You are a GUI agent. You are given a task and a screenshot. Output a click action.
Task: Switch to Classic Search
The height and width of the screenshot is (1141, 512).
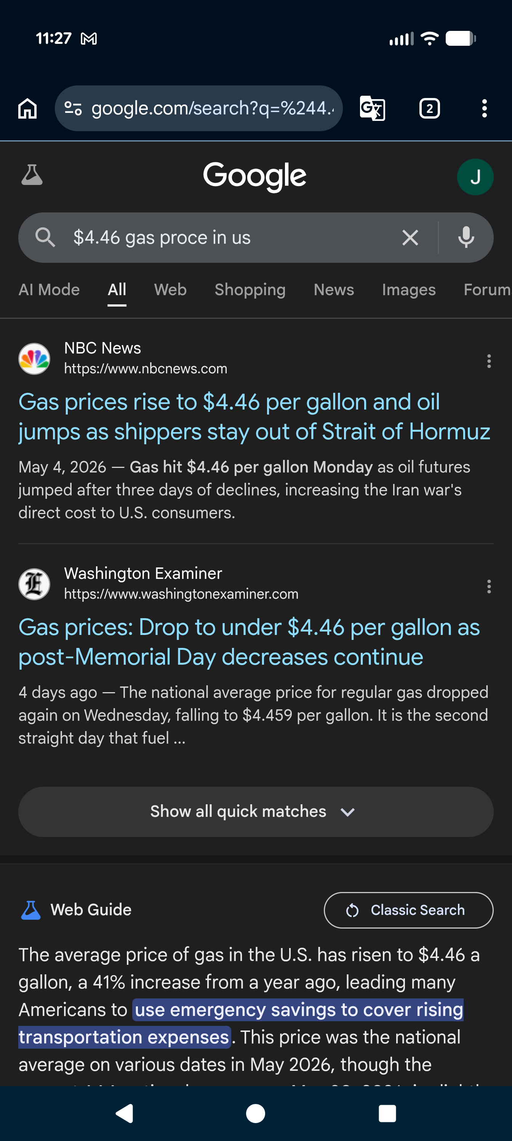pyautogui.click(x=408, y=910)
